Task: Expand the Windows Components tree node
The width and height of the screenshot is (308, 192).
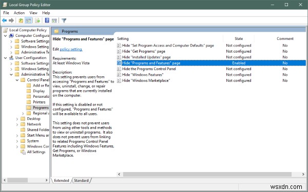Action: coord(17,146)
